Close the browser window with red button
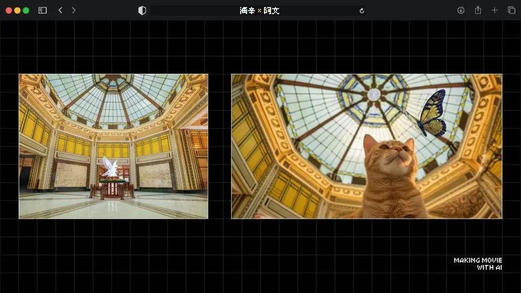 point(9,10)
